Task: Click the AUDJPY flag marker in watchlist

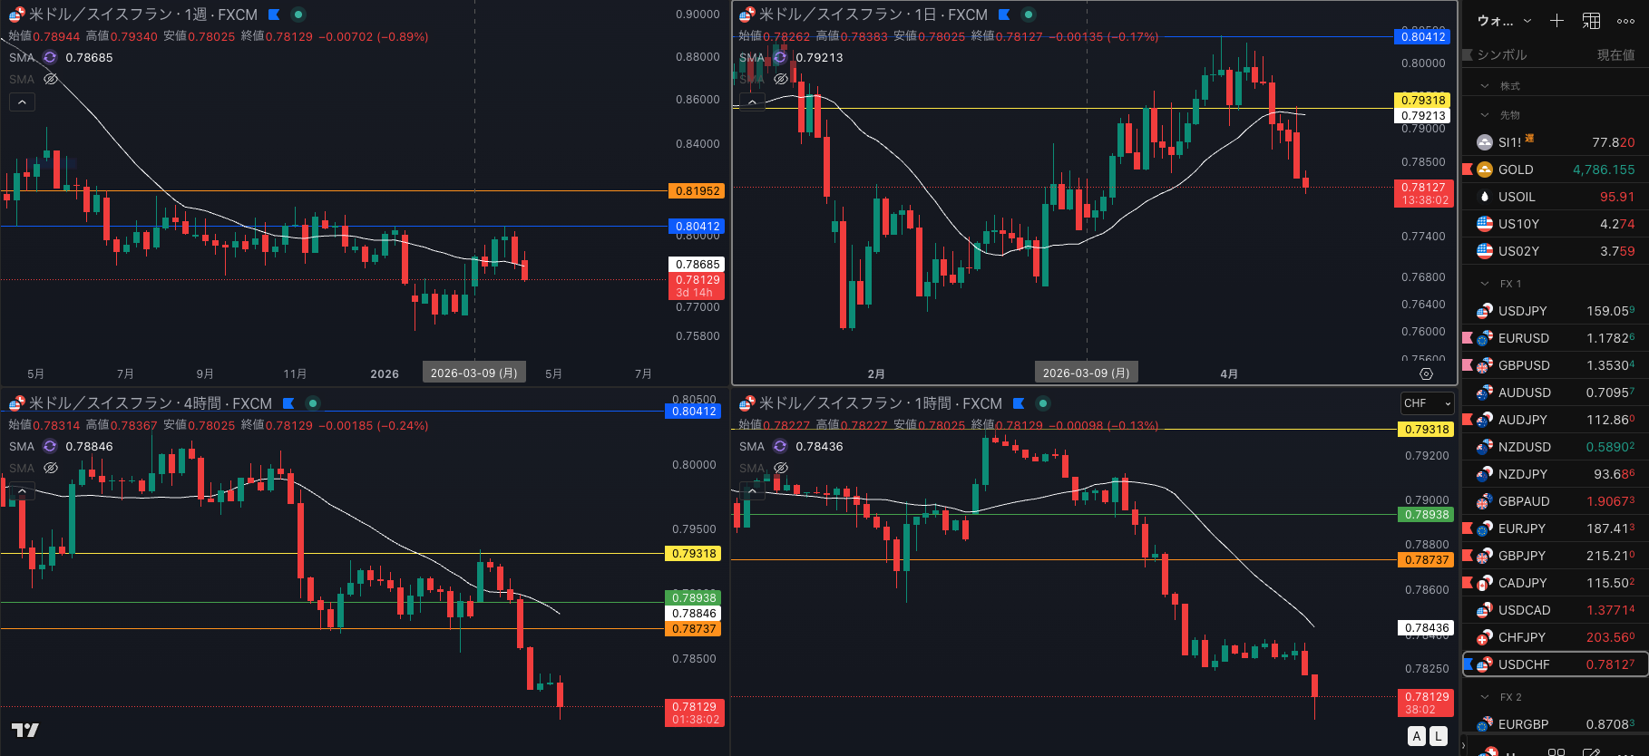Action: [1468, 420]
